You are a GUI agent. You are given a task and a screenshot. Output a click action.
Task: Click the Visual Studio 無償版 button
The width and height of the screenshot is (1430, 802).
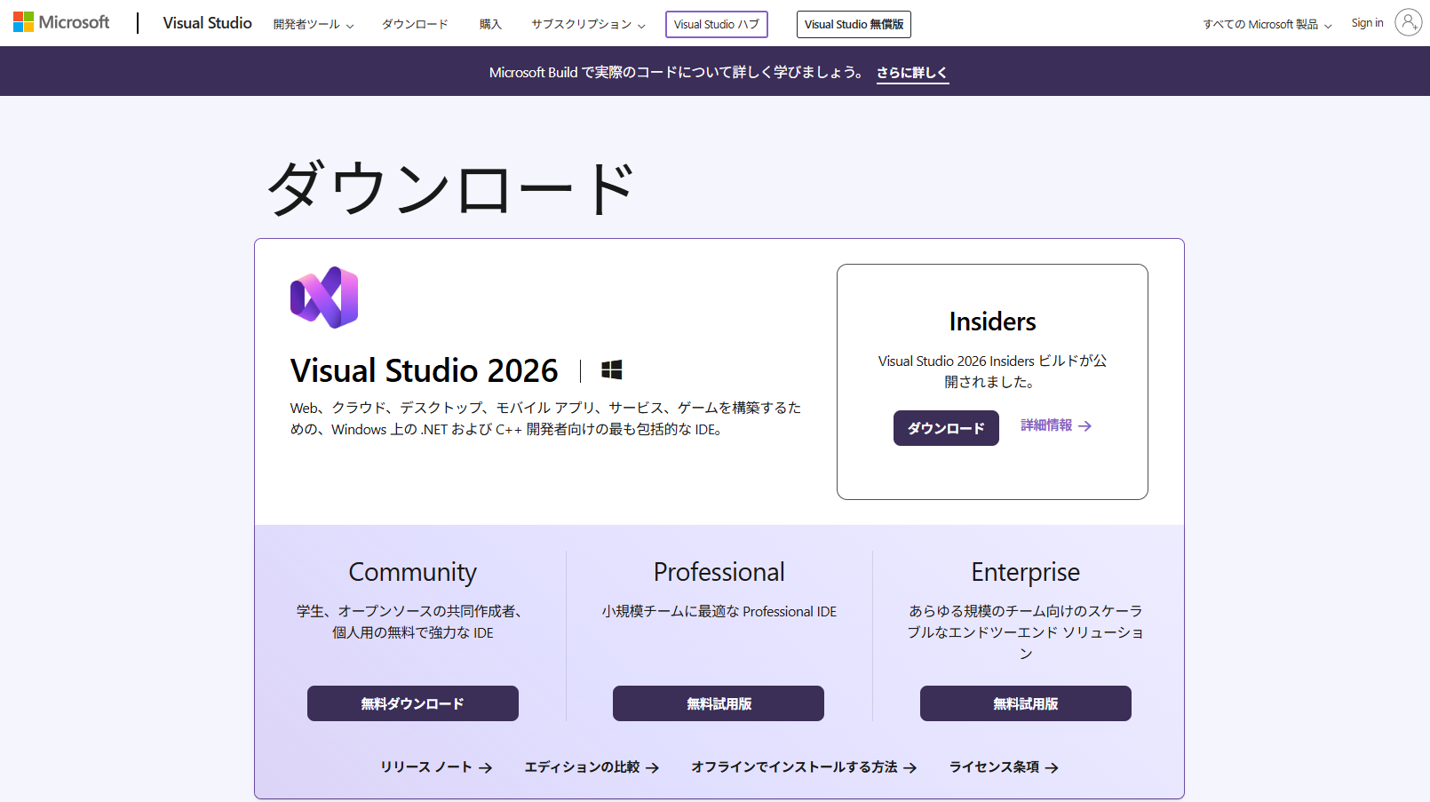854,24
